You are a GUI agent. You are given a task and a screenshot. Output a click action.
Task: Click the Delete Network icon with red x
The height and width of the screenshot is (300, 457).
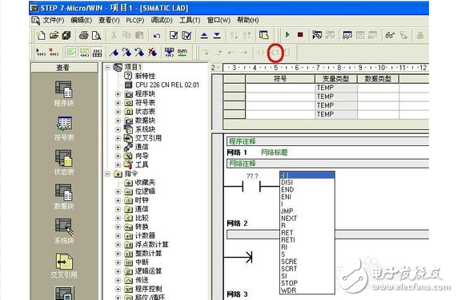(x=54, y=53)
